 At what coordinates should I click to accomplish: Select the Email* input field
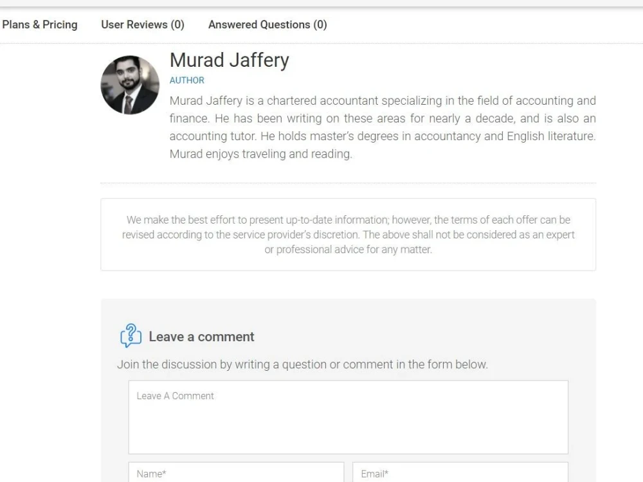click(x=460, y=472)
